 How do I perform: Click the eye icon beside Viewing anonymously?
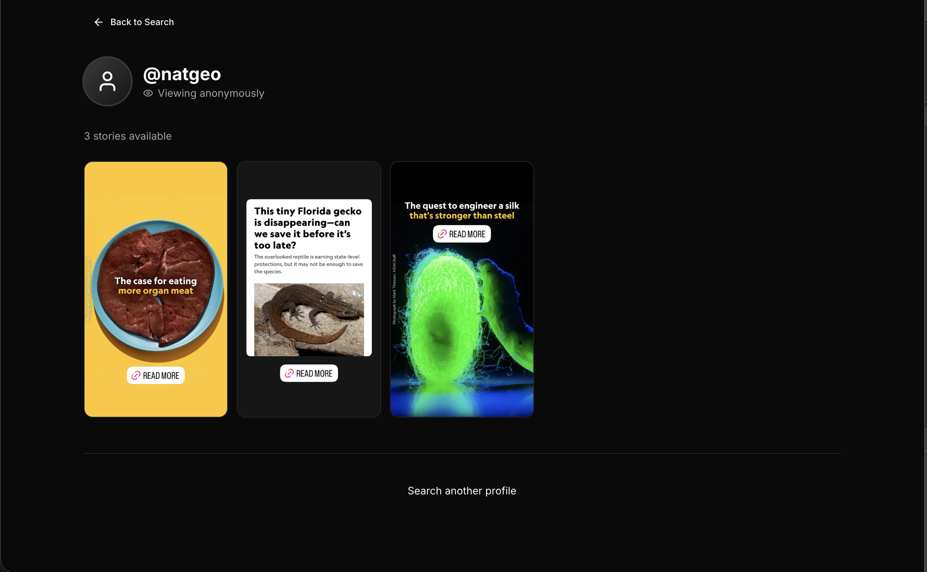pyautogui.click(x=148, y=93)
